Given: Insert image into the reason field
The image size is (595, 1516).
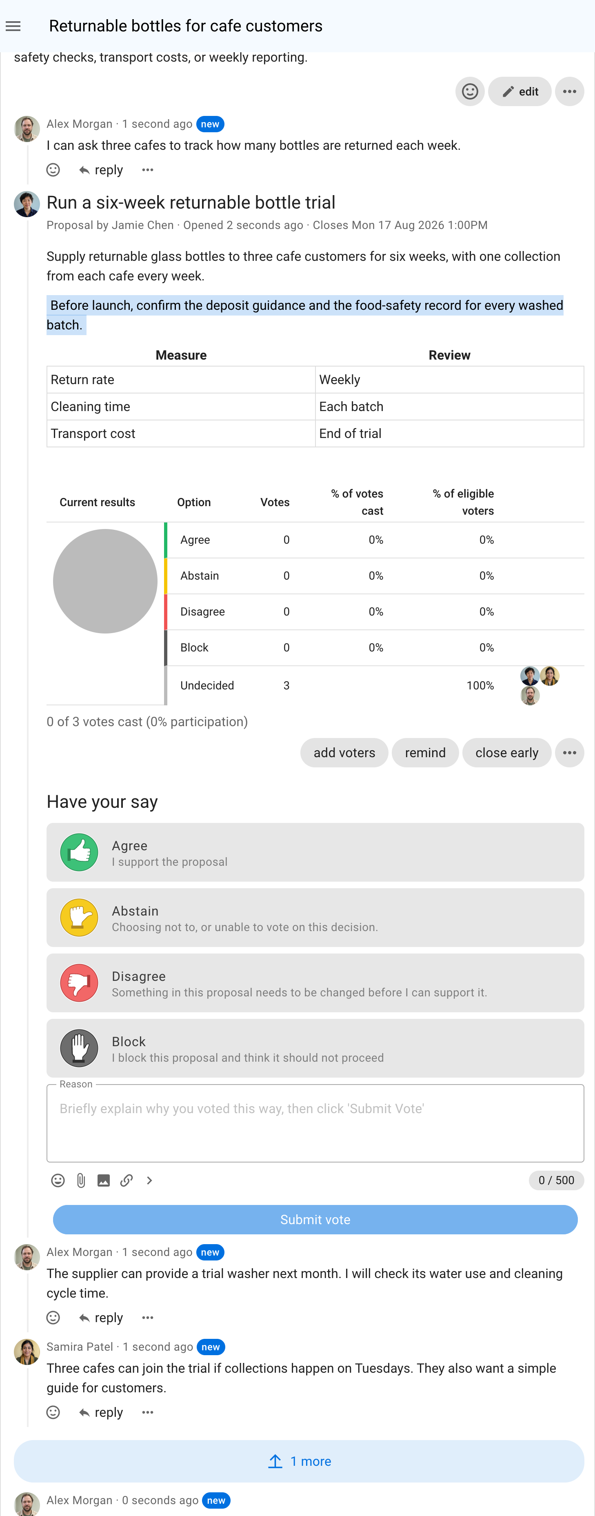Looking at the screenshot, I should pyautogui.click(x=104, y=1180).
